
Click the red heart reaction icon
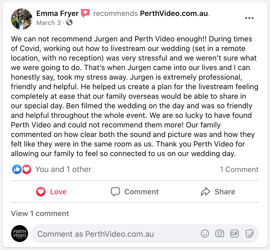pyautogui.click(x=26, y=169)
